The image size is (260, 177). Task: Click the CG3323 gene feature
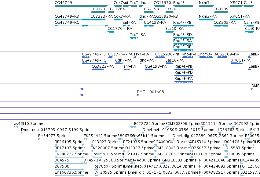point(98,12)
